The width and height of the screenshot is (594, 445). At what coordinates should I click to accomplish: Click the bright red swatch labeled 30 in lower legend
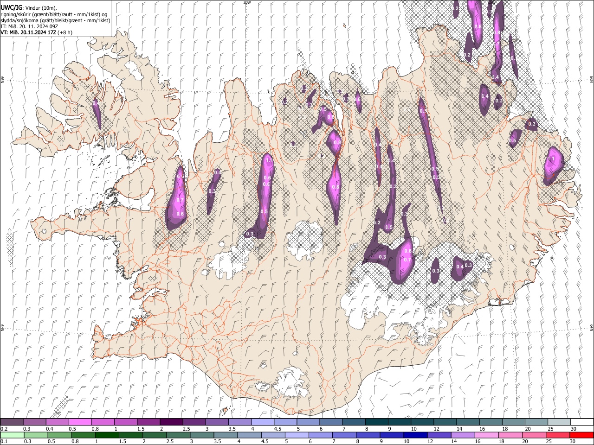pyautogui.click(x=581, y=435)
